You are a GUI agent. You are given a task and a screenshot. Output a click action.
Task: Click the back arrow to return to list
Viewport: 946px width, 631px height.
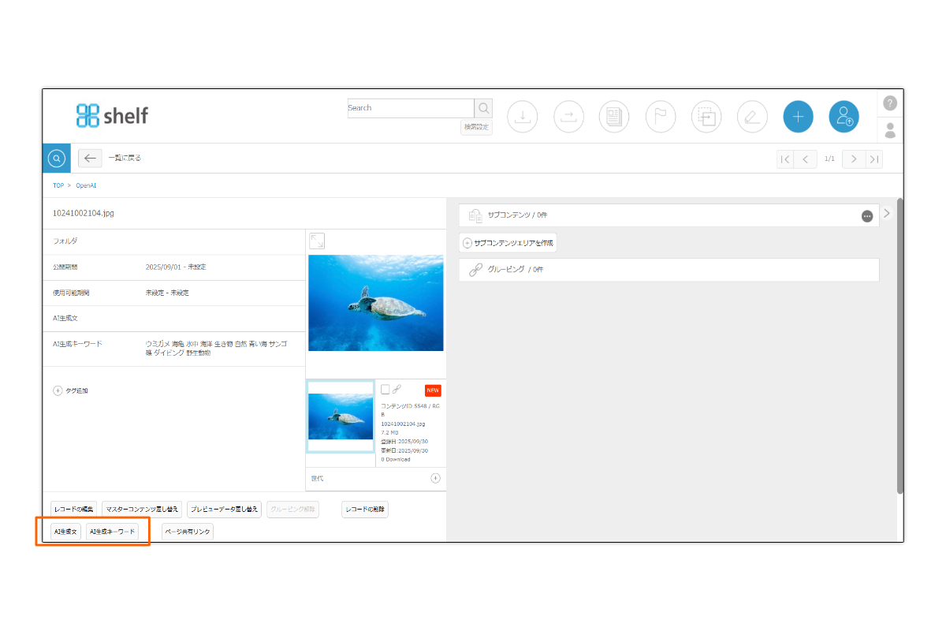tap(90, 158)
